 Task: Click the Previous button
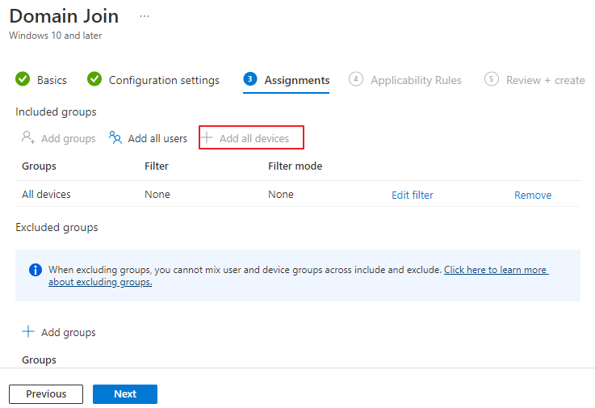pyautogui.click(x=46, y=394)
